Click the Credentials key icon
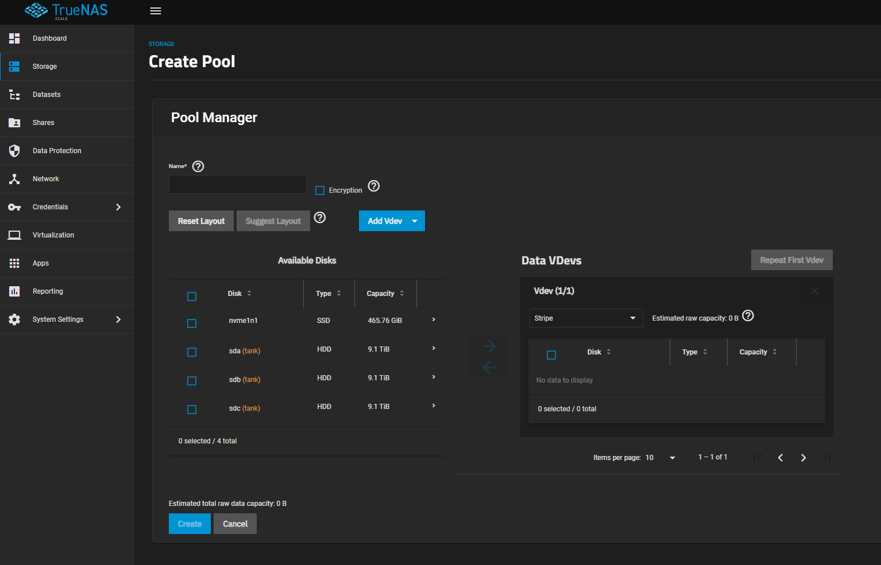881x565 pixels. pyautogui.click(x=14, y=207)
